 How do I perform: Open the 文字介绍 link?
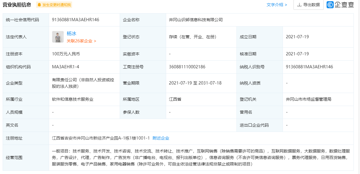277,5
